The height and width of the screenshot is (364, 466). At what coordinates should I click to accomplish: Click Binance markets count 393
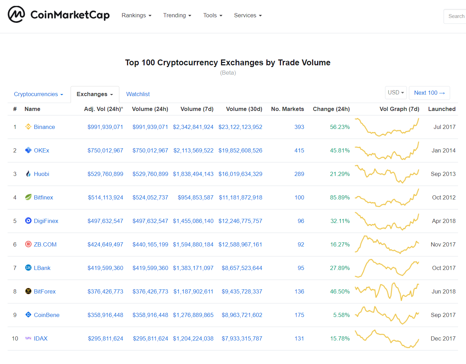coord(299,127)
